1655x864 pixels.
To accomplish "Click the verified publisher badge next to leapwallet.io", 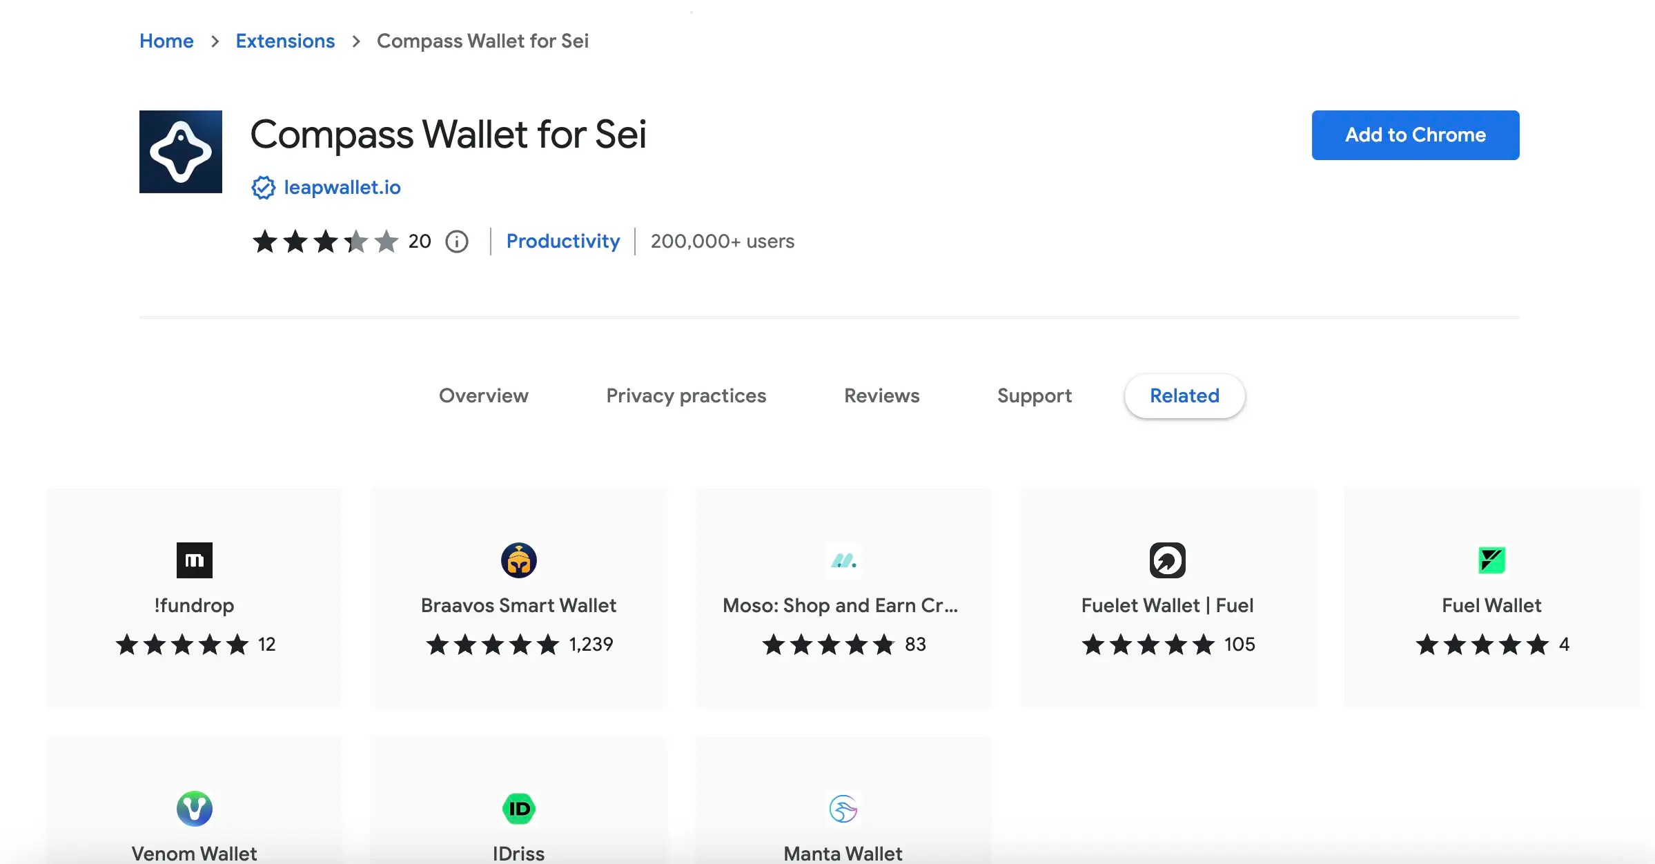I will tap(264, 187).
